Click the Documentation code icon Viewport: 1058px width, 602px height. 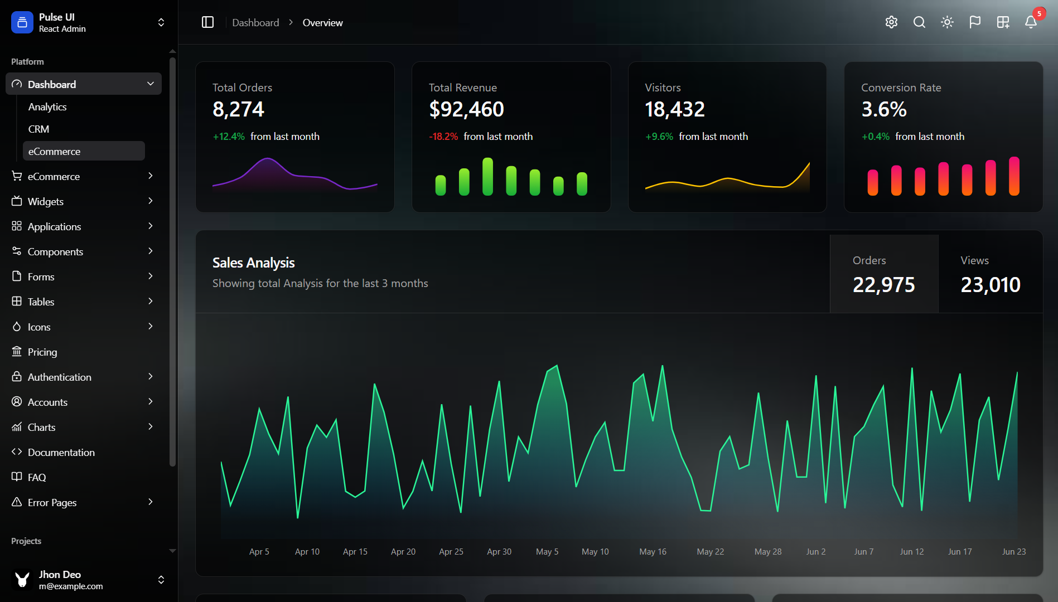pyautogui.click(x=17, y=452)
